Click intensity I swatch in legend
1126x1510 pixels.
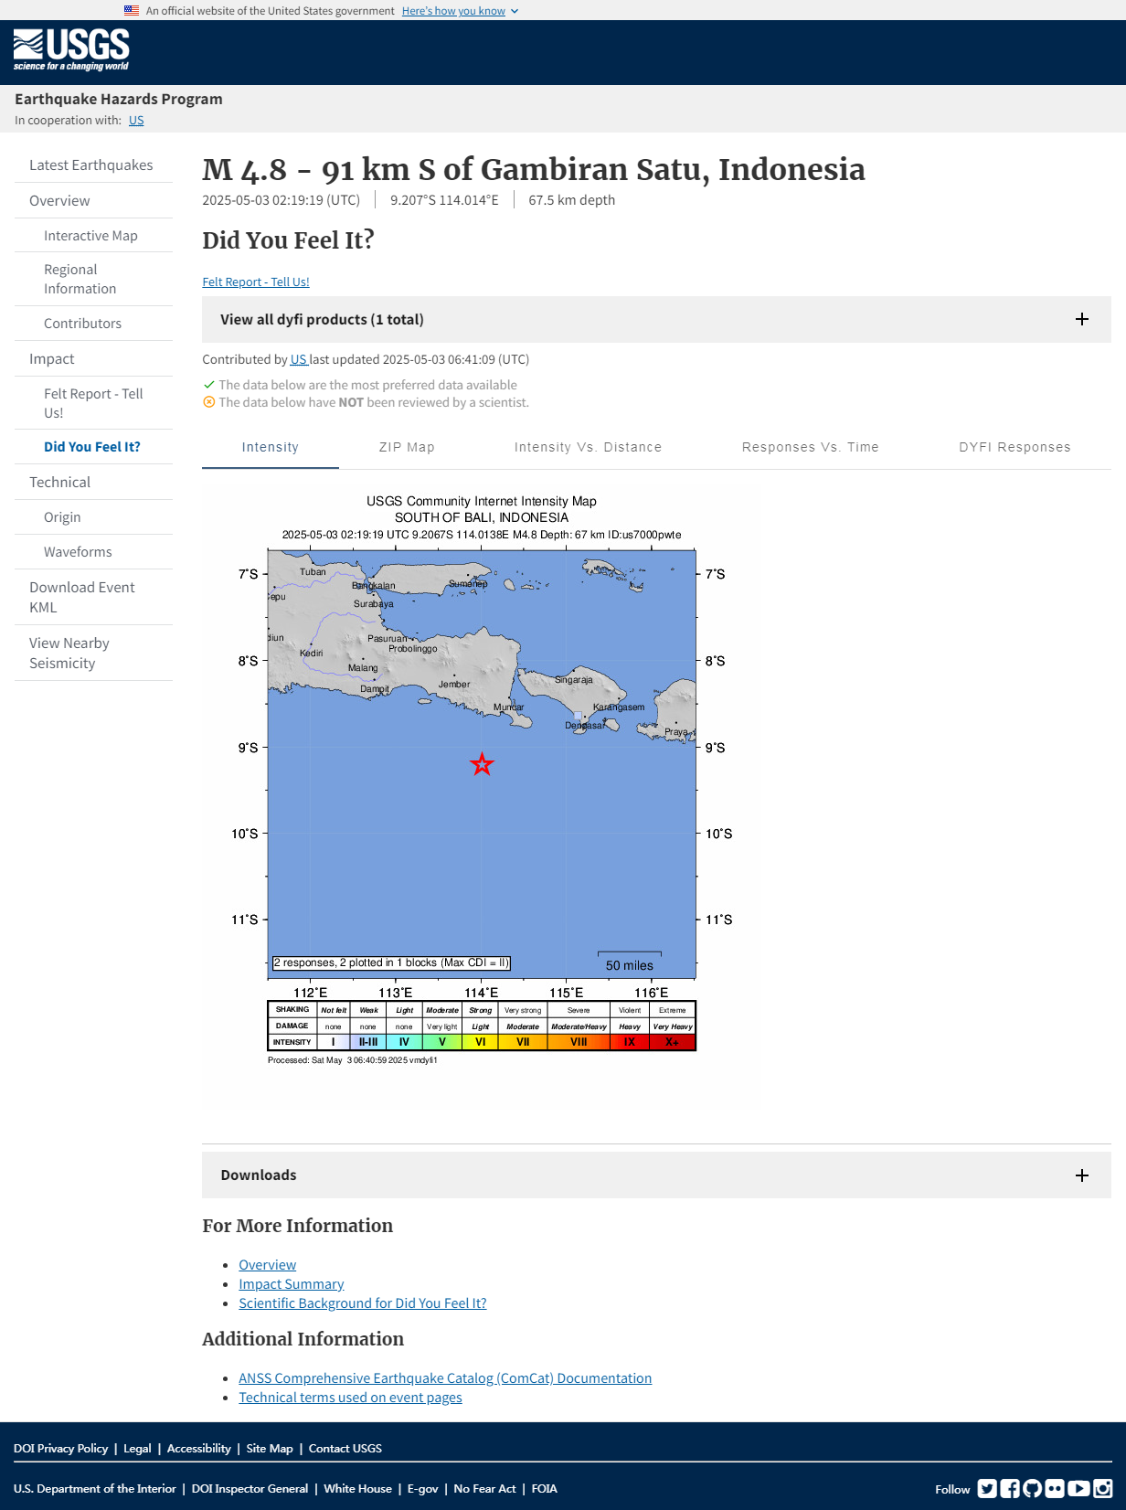[334, 1042]
